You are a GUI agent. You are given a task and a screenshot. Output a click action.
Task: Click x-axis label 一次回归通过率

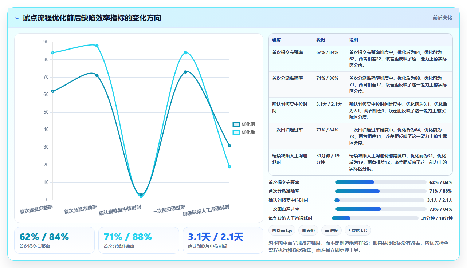169,209
